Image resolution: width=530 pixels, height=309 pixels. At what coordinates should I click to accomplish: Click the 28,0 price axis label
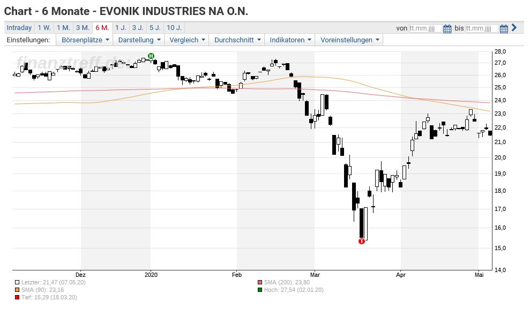pyautogui.click(x=500, y=51)
